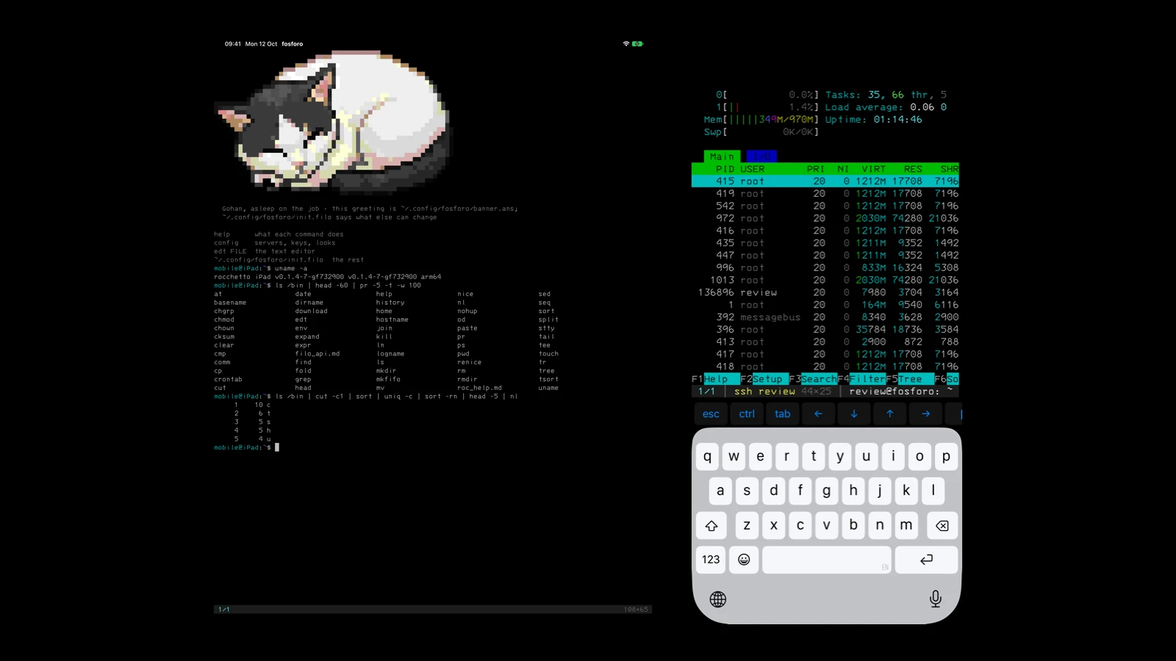Tap the right arrow key in accessory bar
Viewport: 1176px width, 661px height.
tap(926, 413)
